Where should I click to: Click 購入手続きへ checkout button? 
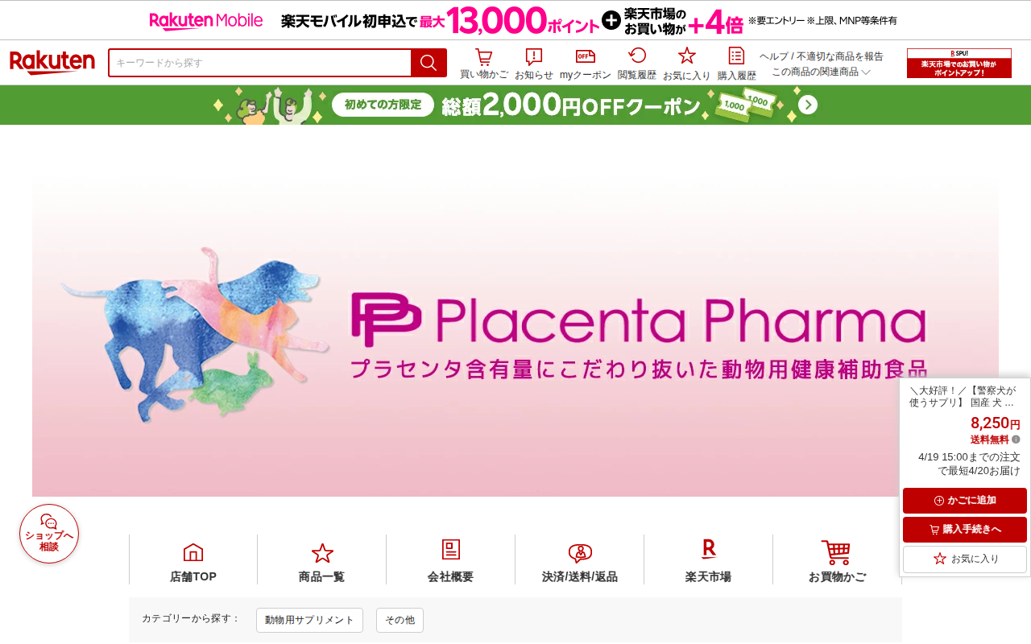point(965,530)
